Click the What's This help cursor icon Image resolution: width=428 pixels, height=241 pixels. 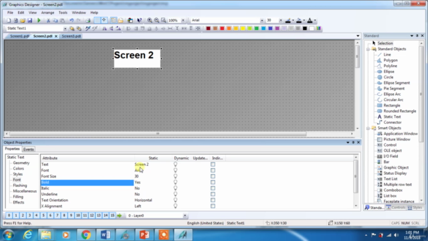coord(140,21)
